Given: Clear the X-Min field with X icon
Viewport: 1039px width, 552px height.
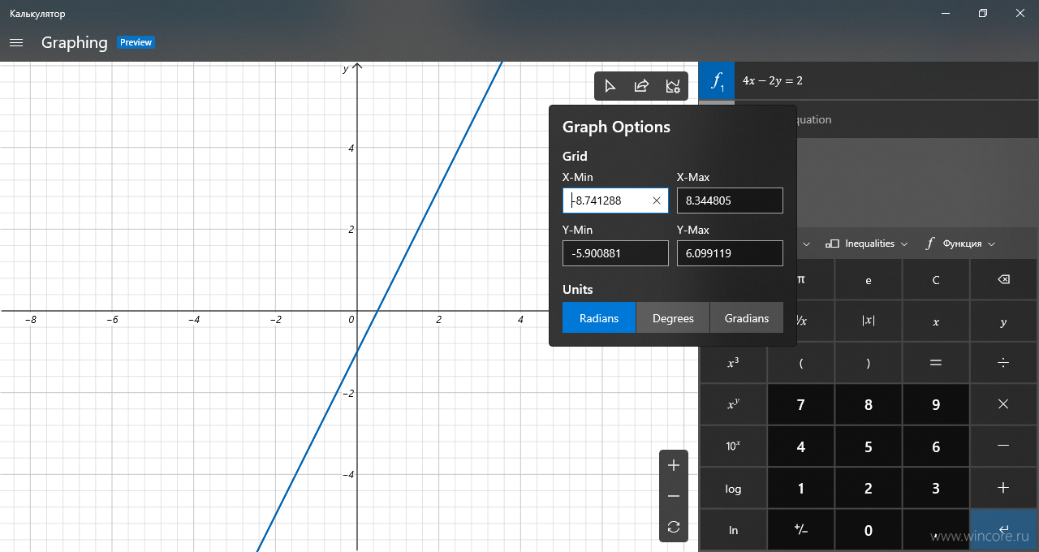Looking at the screenshot, I should click(x=657, y=201).
